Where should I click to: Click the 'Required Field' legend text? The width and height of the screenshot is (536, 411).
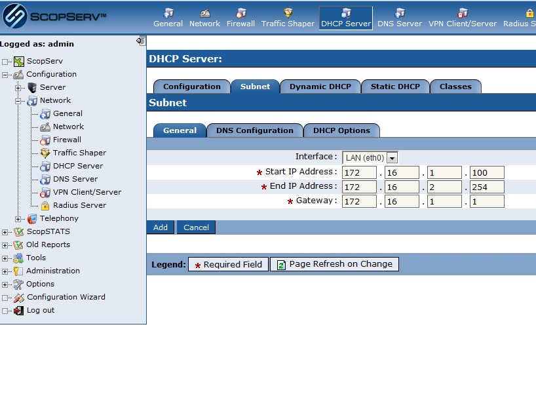[x=233, y=264]
